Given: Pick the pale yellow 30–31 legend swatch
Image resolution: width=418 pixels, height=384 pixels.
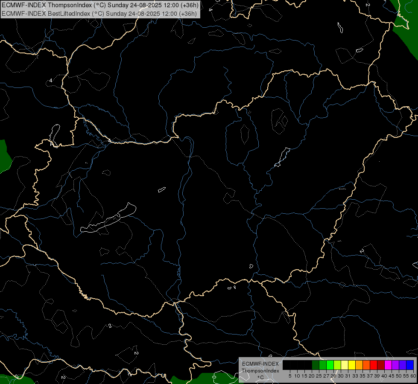Looking at the screenshot, I should [345, 365].
